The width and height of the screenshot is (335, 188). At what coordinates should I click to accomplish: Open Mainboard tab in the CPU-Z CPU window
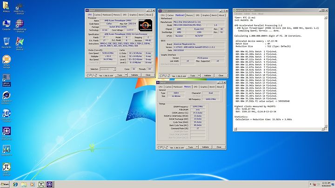click(x=107, y=15)
